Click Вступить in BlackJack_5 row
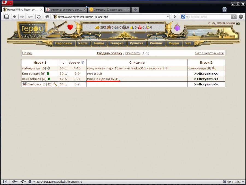The height and width of the screenshot is (185, 246). (206, 84)
